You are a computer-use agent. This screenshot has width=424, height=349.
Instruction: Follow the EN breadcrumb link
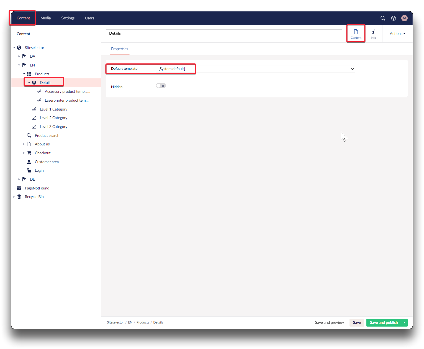[130, 322]
